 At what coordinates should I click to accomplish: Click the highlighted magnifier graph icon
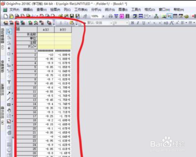[170, 16]
